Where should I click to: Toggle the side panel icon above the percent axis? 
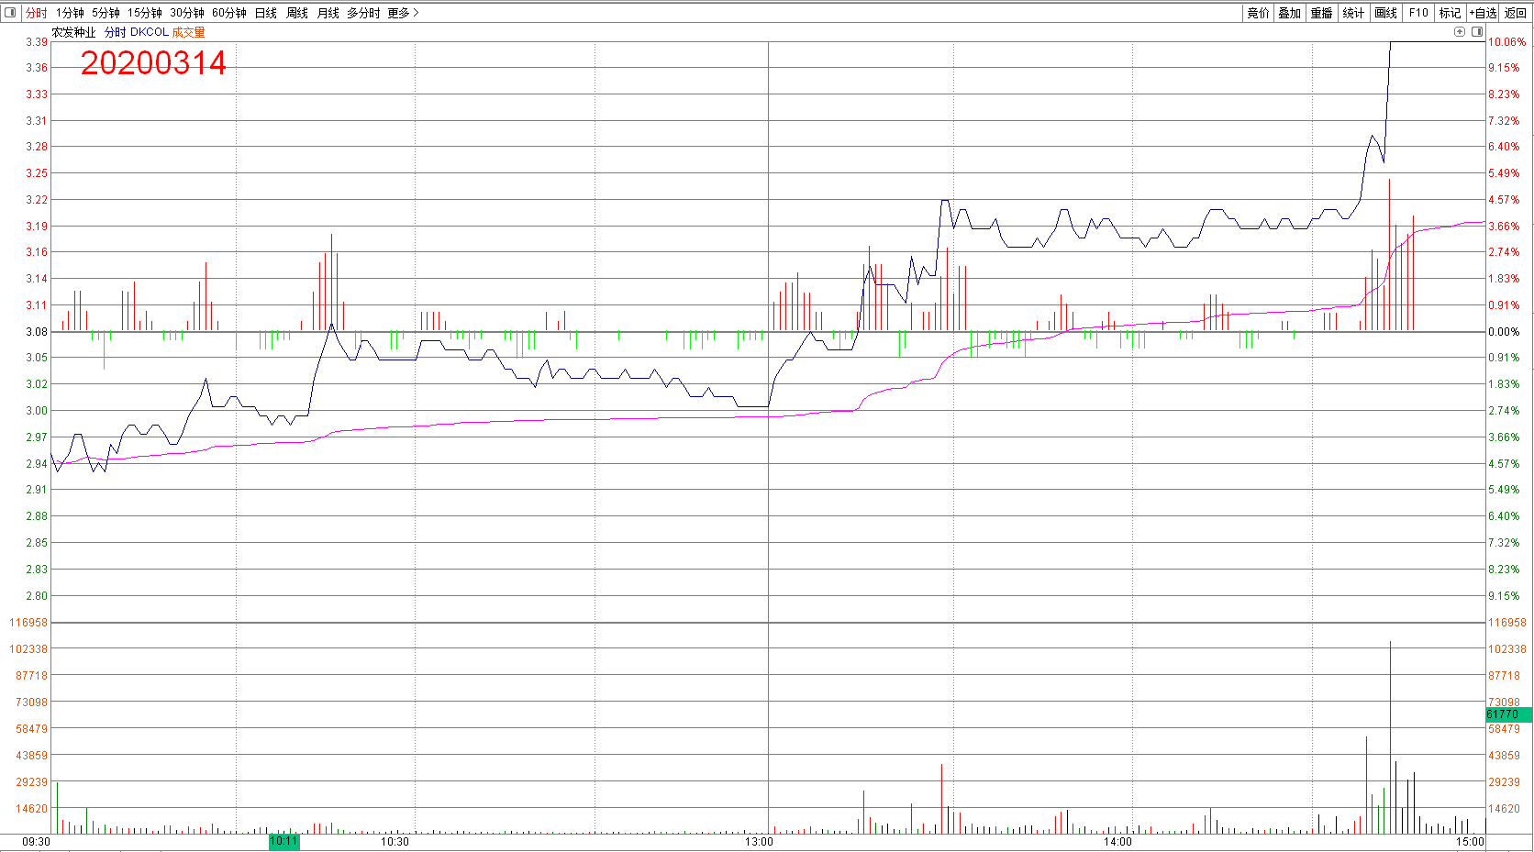pyautogui.click(x=1477, y=32)
